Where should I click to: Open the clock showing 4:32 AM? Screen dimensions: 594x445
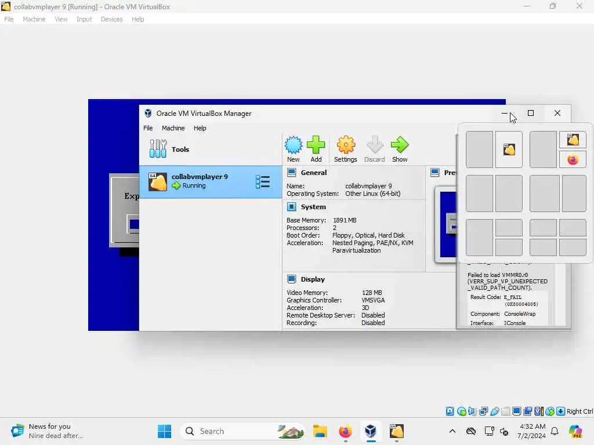point(533,431)
